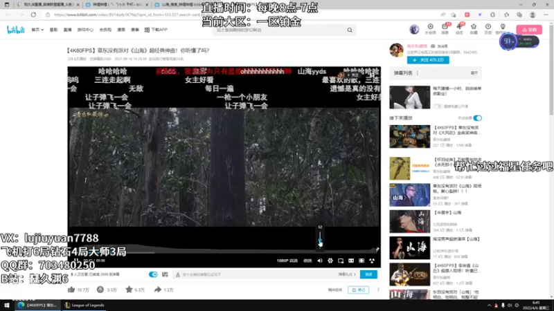Click the blue 发送 send button
554x311 pixels.
point(368,274)
